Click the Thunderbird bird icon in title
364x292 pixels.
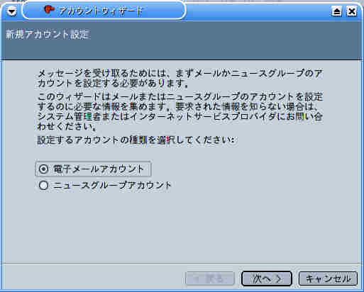click(49, 10)
